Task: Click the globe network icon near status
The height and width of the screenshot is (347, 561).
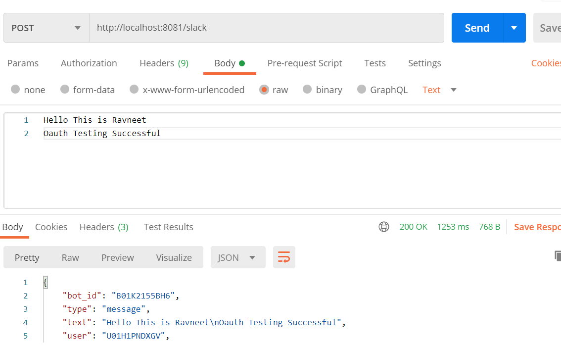Action: point(383,227)
